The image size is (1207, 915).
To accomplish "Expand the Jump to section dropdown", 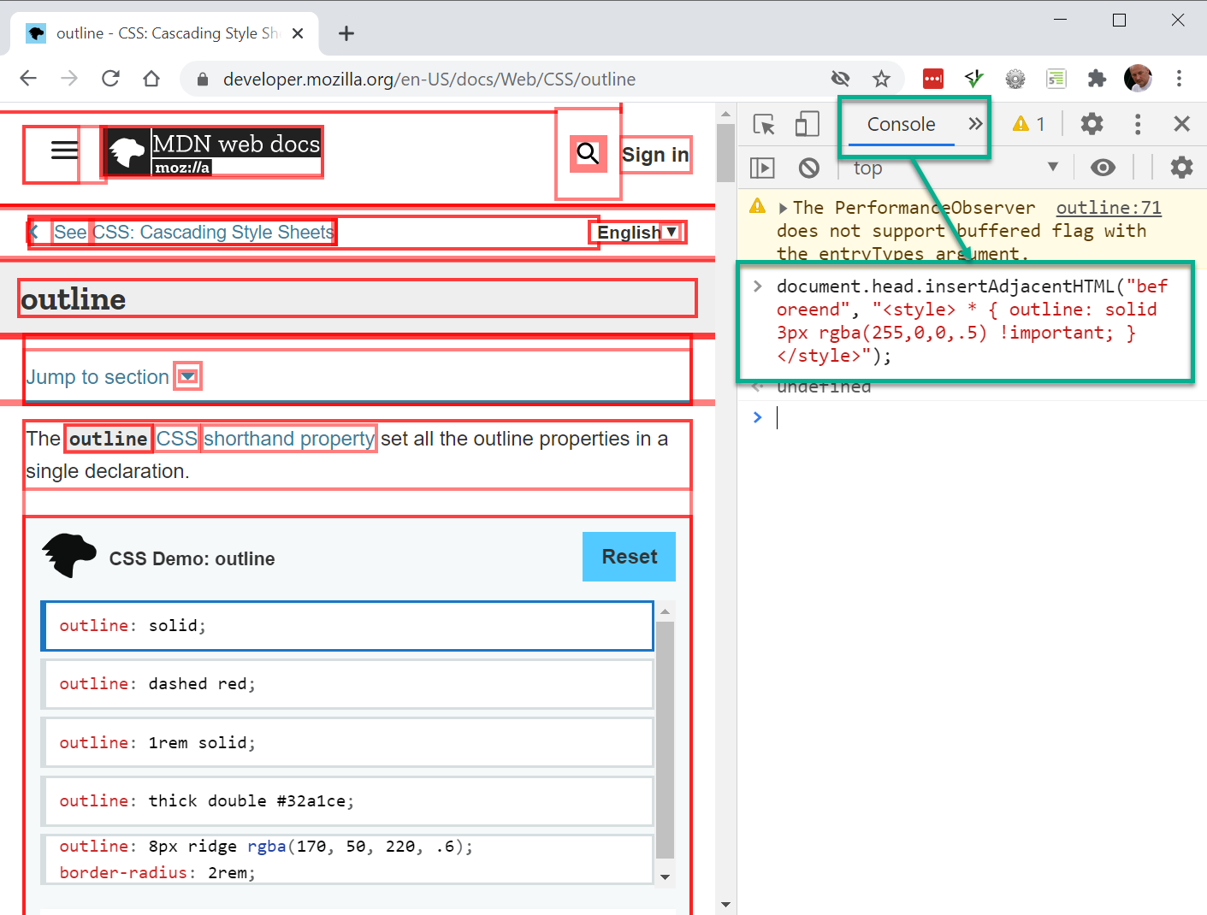I will click(187, 375).
